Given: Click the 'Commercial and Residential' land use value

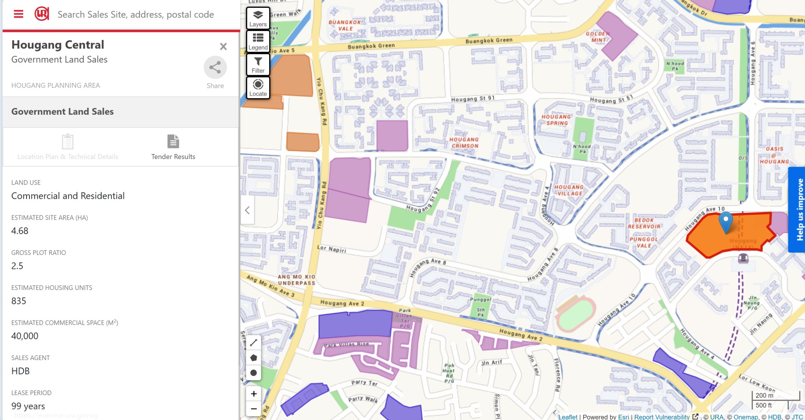Looking at the screenshot, I should point(68,196).
